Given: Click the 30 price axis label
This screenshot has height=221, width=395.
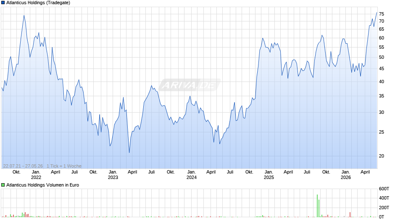Looking at the screenshot, I should click(x=382, y=112).
